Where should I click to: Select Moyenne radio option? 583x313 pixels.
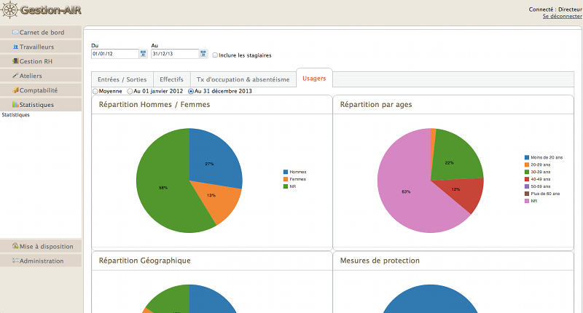(x=95, y=91)
